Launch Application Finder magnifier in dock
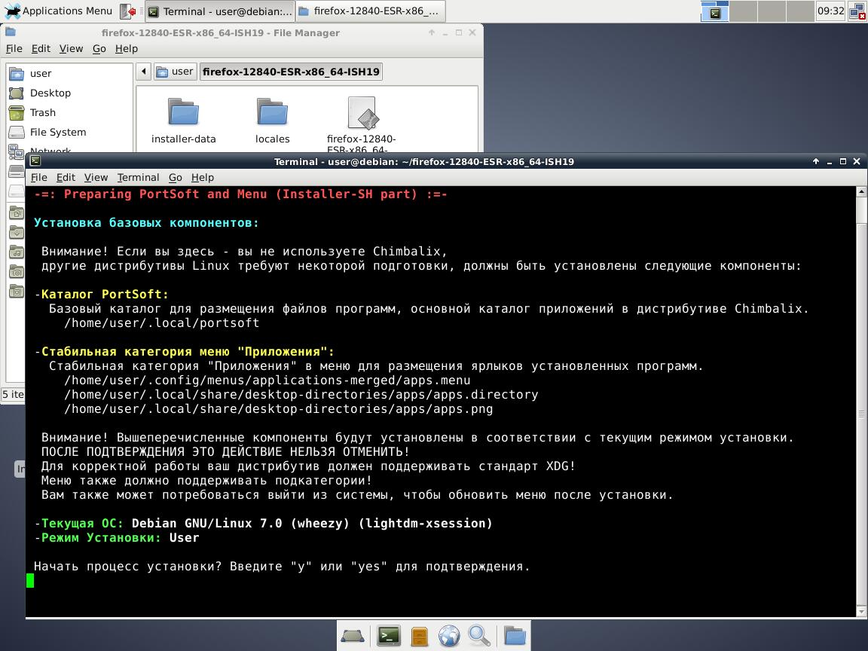 [x=479, y=636]
